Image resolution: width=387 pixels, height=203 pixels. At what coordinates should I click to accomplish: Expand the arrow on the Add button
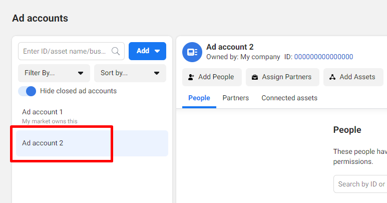[x=157, y=51]
